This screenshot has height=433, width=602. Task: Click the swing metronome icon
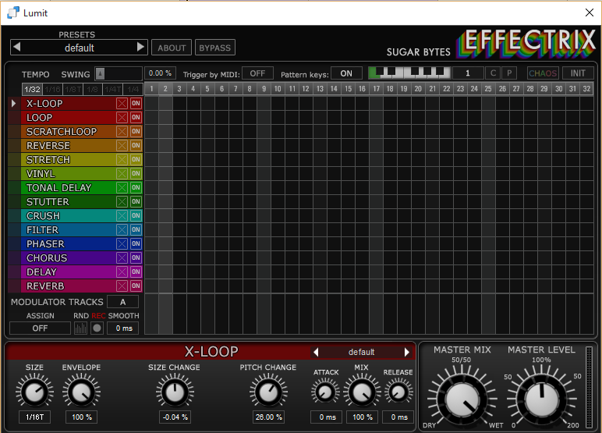tap(100, 74)
